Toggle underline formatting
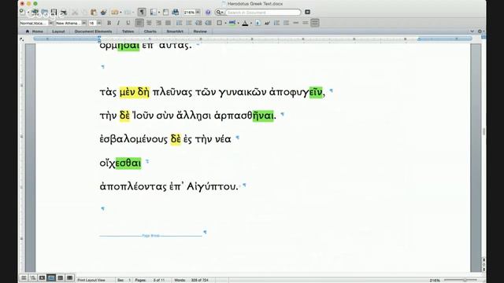Screen dimensions: 504x283 [128, 23]
